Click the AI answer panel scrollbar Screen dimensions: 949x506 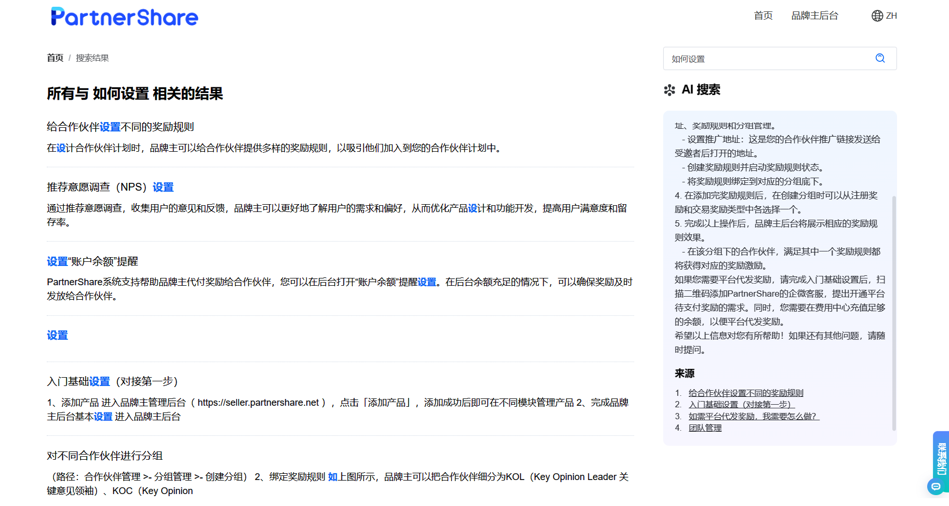[894, 312]
